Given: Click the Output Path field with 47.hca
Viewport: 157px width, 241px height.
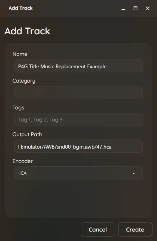Looking at the screenshot, I should [x=78, y=146].
